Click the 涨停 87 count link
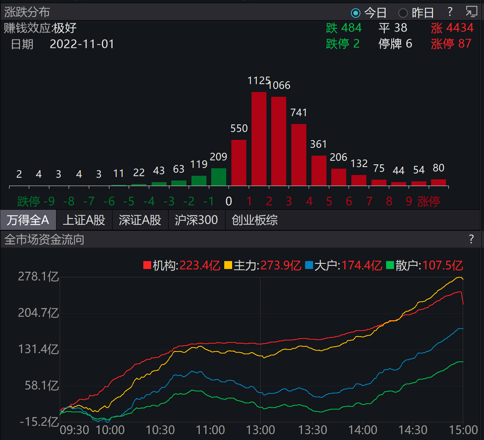The height and width of the screenshot is (440, 484). coord(451,43)
